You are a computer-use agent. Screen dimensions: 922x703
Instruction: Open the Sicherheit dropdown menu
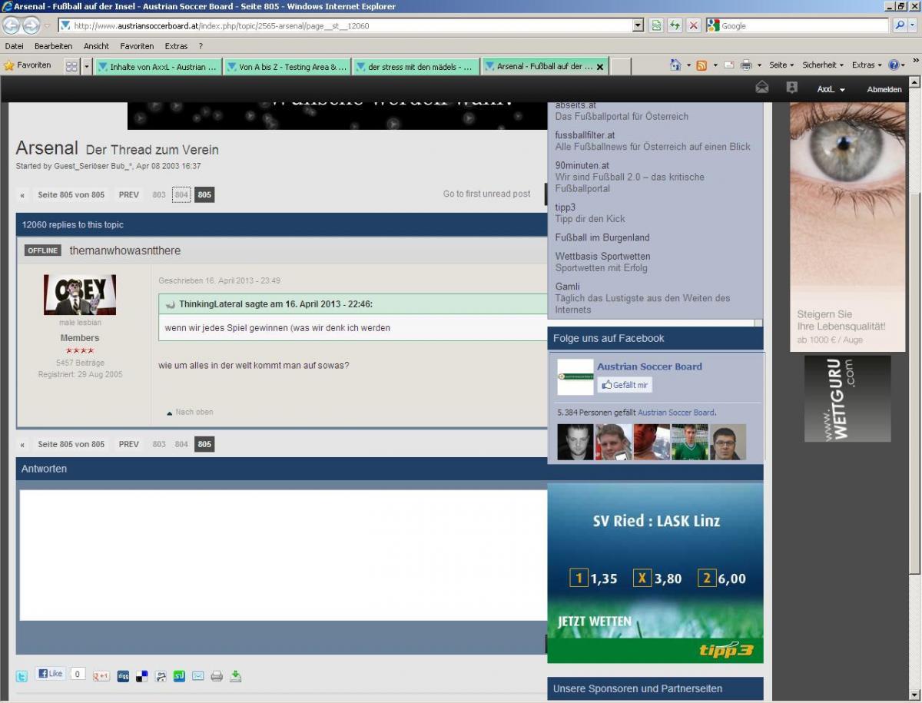point(823,65)
